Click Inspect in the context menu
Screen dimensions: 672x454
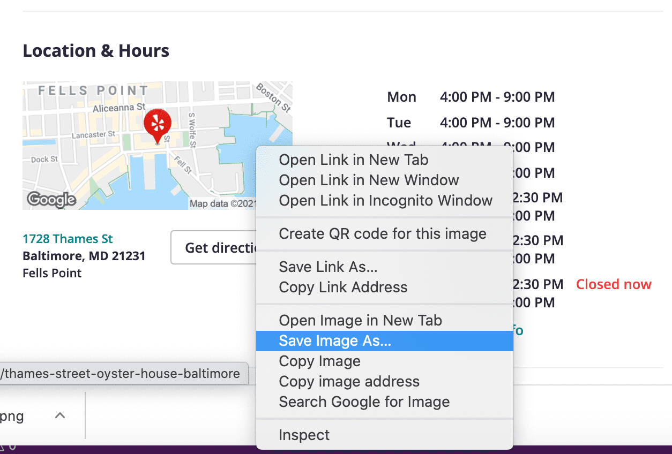[304, 435]
